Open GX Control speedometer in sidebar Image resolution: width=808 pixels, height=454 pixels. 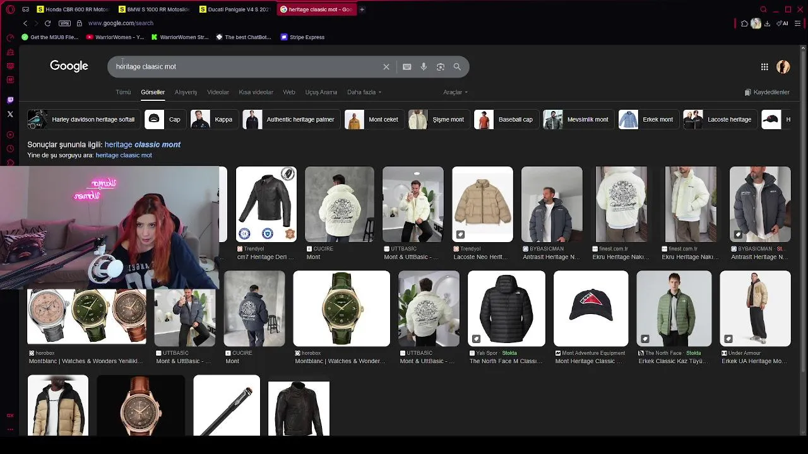point(10,37)
